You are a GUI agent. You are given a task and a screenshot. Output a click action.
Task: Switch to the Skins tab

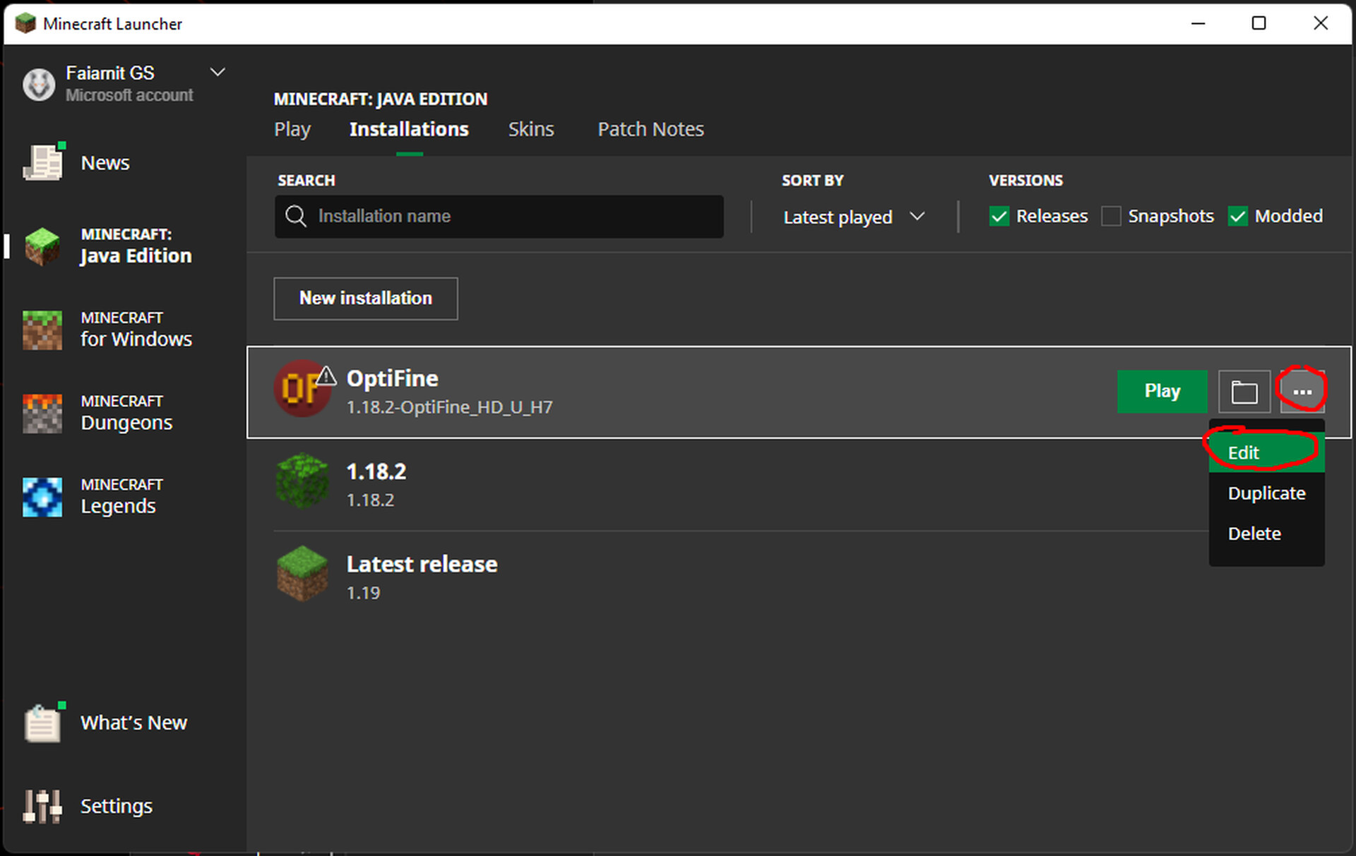click(530, 129)
